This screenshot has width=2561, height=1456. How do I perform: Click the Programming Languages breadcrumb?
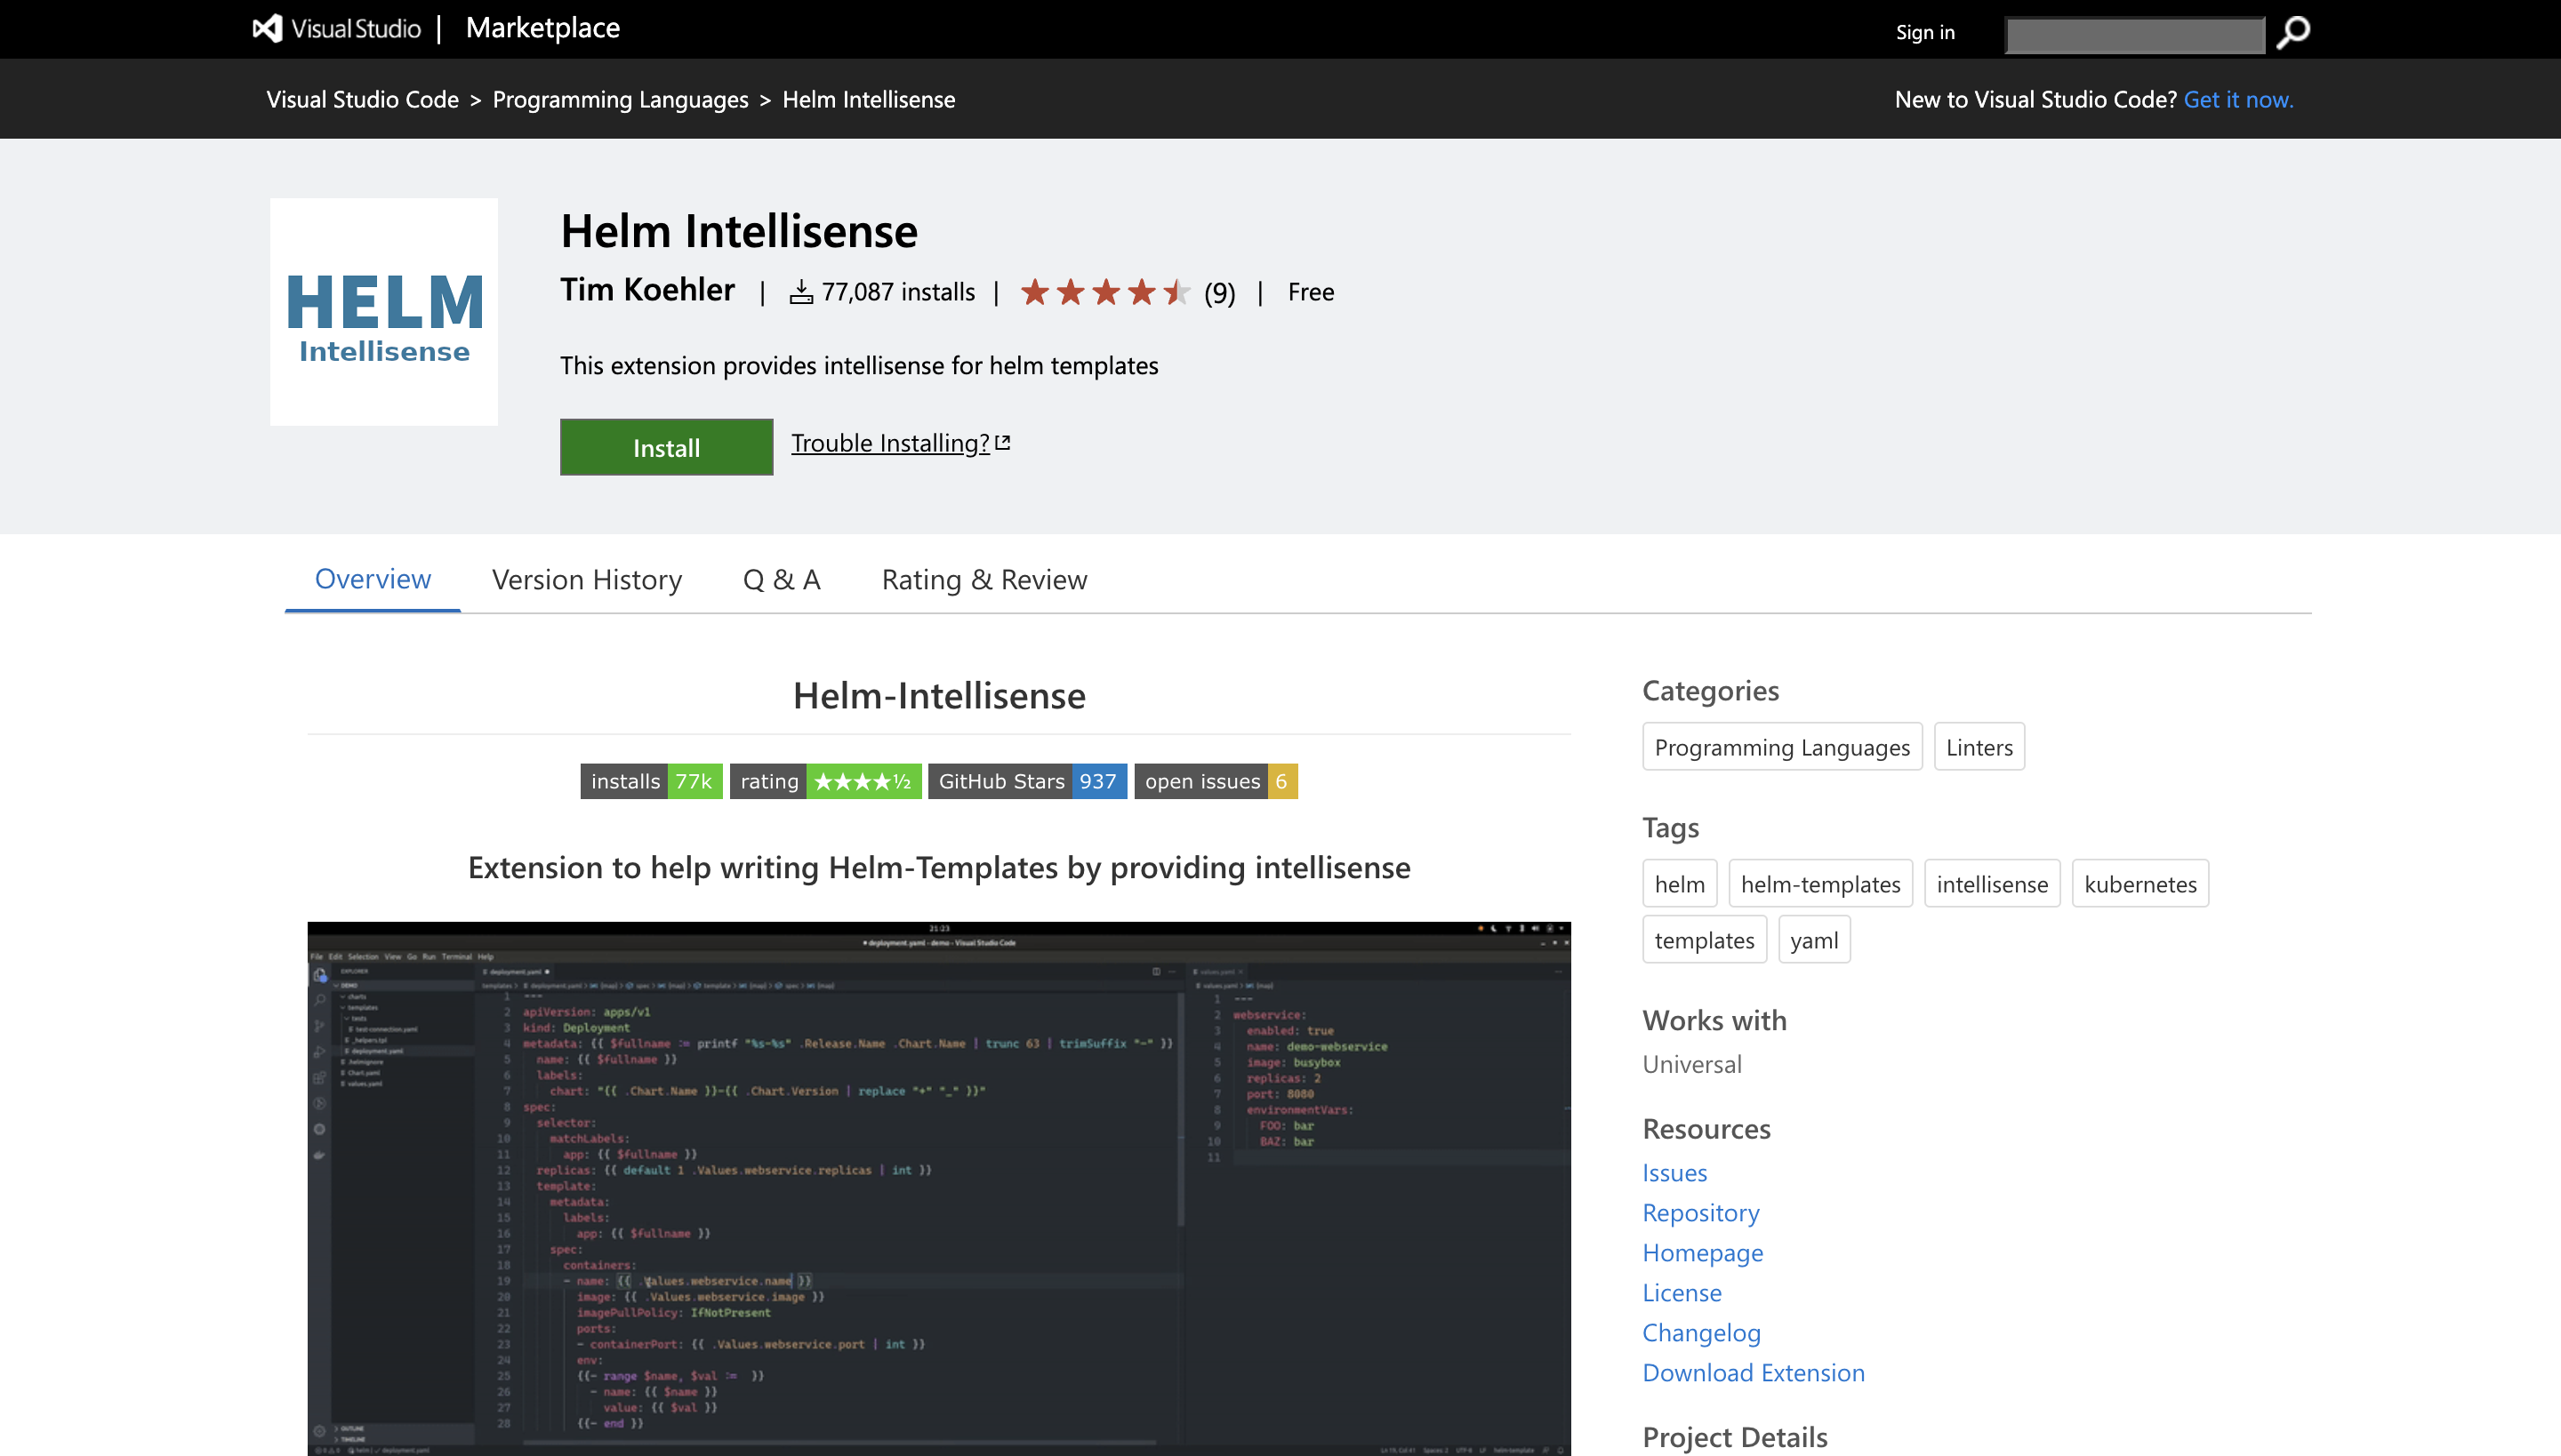[x=619, y=99]
